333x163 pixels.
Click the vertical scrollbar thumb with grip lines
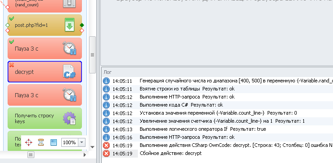point(92,55)
